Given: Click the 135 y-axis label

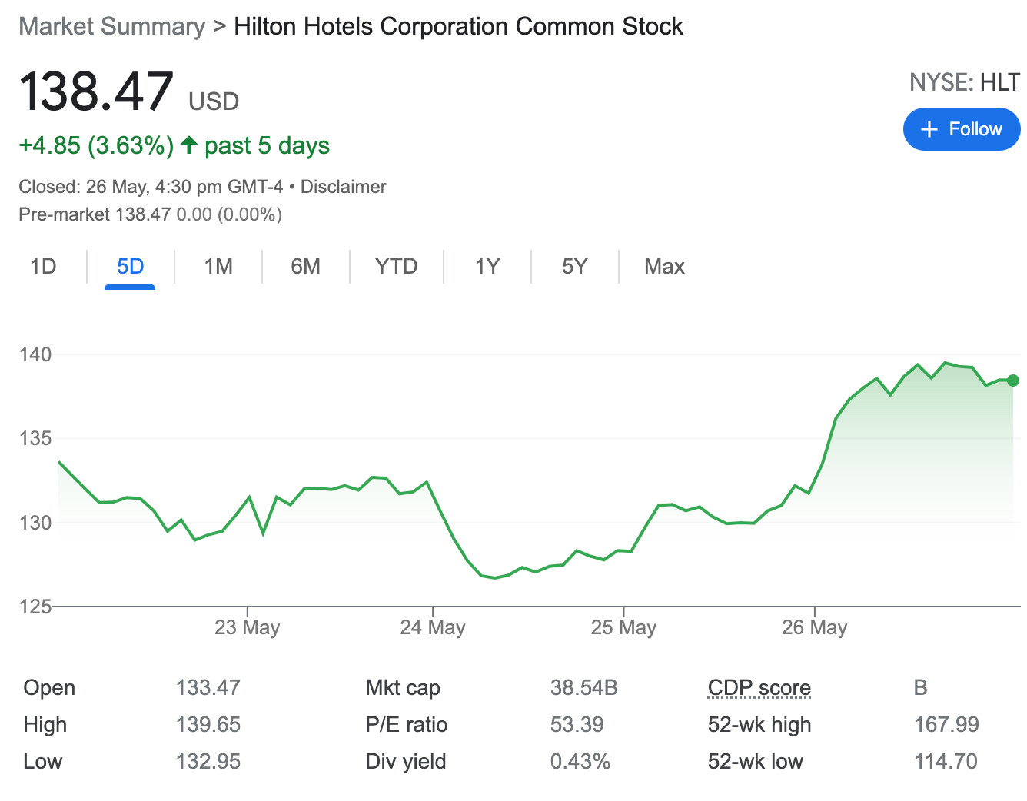Looking at the screenshot, I should coord(35,438).
